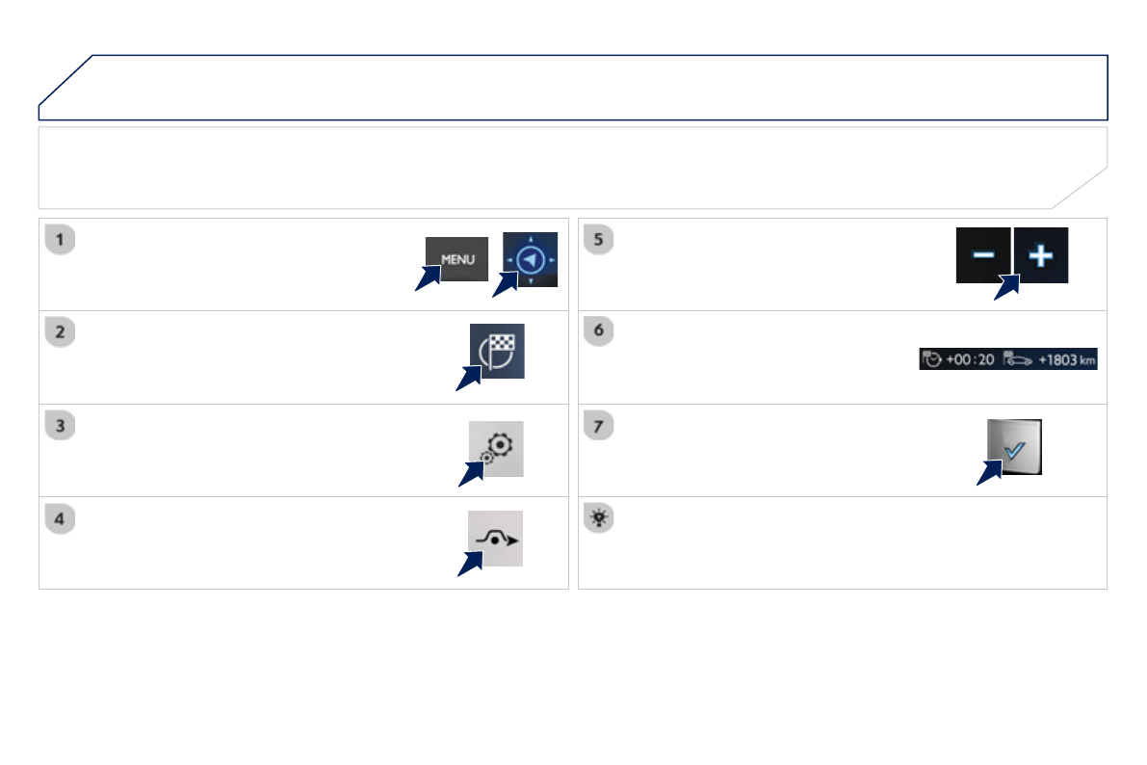Select step number 4 badge
Image resolution: width=1147 pixels, height=765 pixels.
60,518
